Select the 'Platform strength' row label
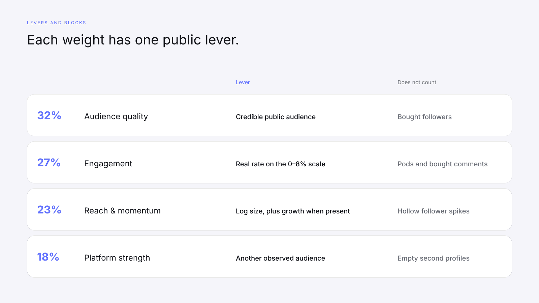The image size is (539, 303). [x=117, y=258]
